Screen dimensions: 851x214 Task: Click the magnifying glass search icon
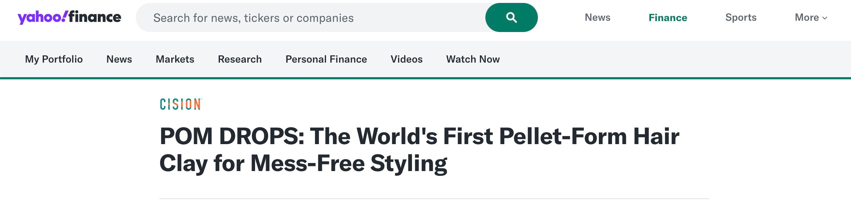coord(511,17)
